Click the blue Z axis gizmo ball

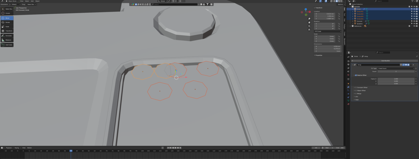306,10
